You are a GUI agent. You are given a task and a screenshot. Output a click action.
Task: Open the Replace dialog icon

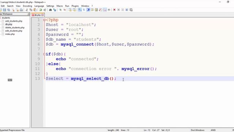point(54,10)
